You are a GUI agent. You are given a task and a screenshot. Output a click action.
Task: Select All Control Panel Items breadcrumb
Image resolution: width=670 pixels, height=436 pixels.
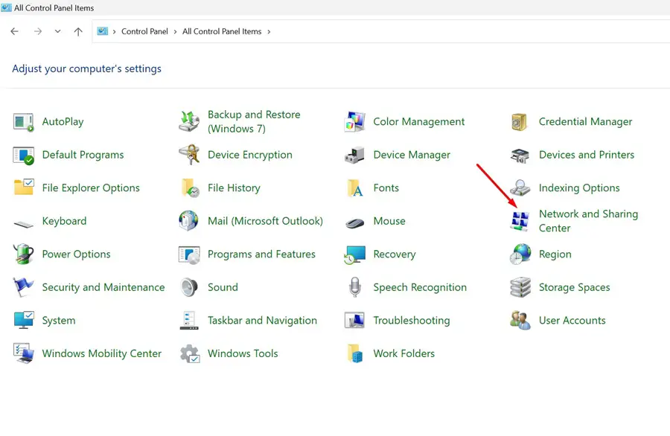coord(222,31)
